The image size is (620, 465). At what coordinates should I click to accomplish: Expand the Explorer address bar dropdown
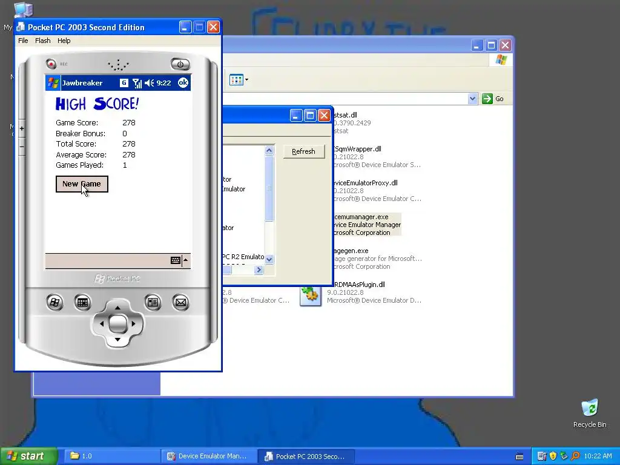472,99
